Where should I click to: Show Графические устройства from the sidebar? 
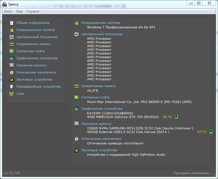click(x=37, y=58)
